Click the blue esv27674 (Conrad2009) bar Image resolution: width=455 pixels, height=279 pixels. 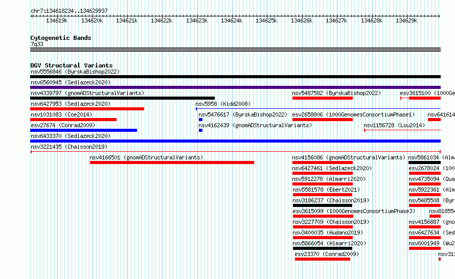(x=83, y=130)
